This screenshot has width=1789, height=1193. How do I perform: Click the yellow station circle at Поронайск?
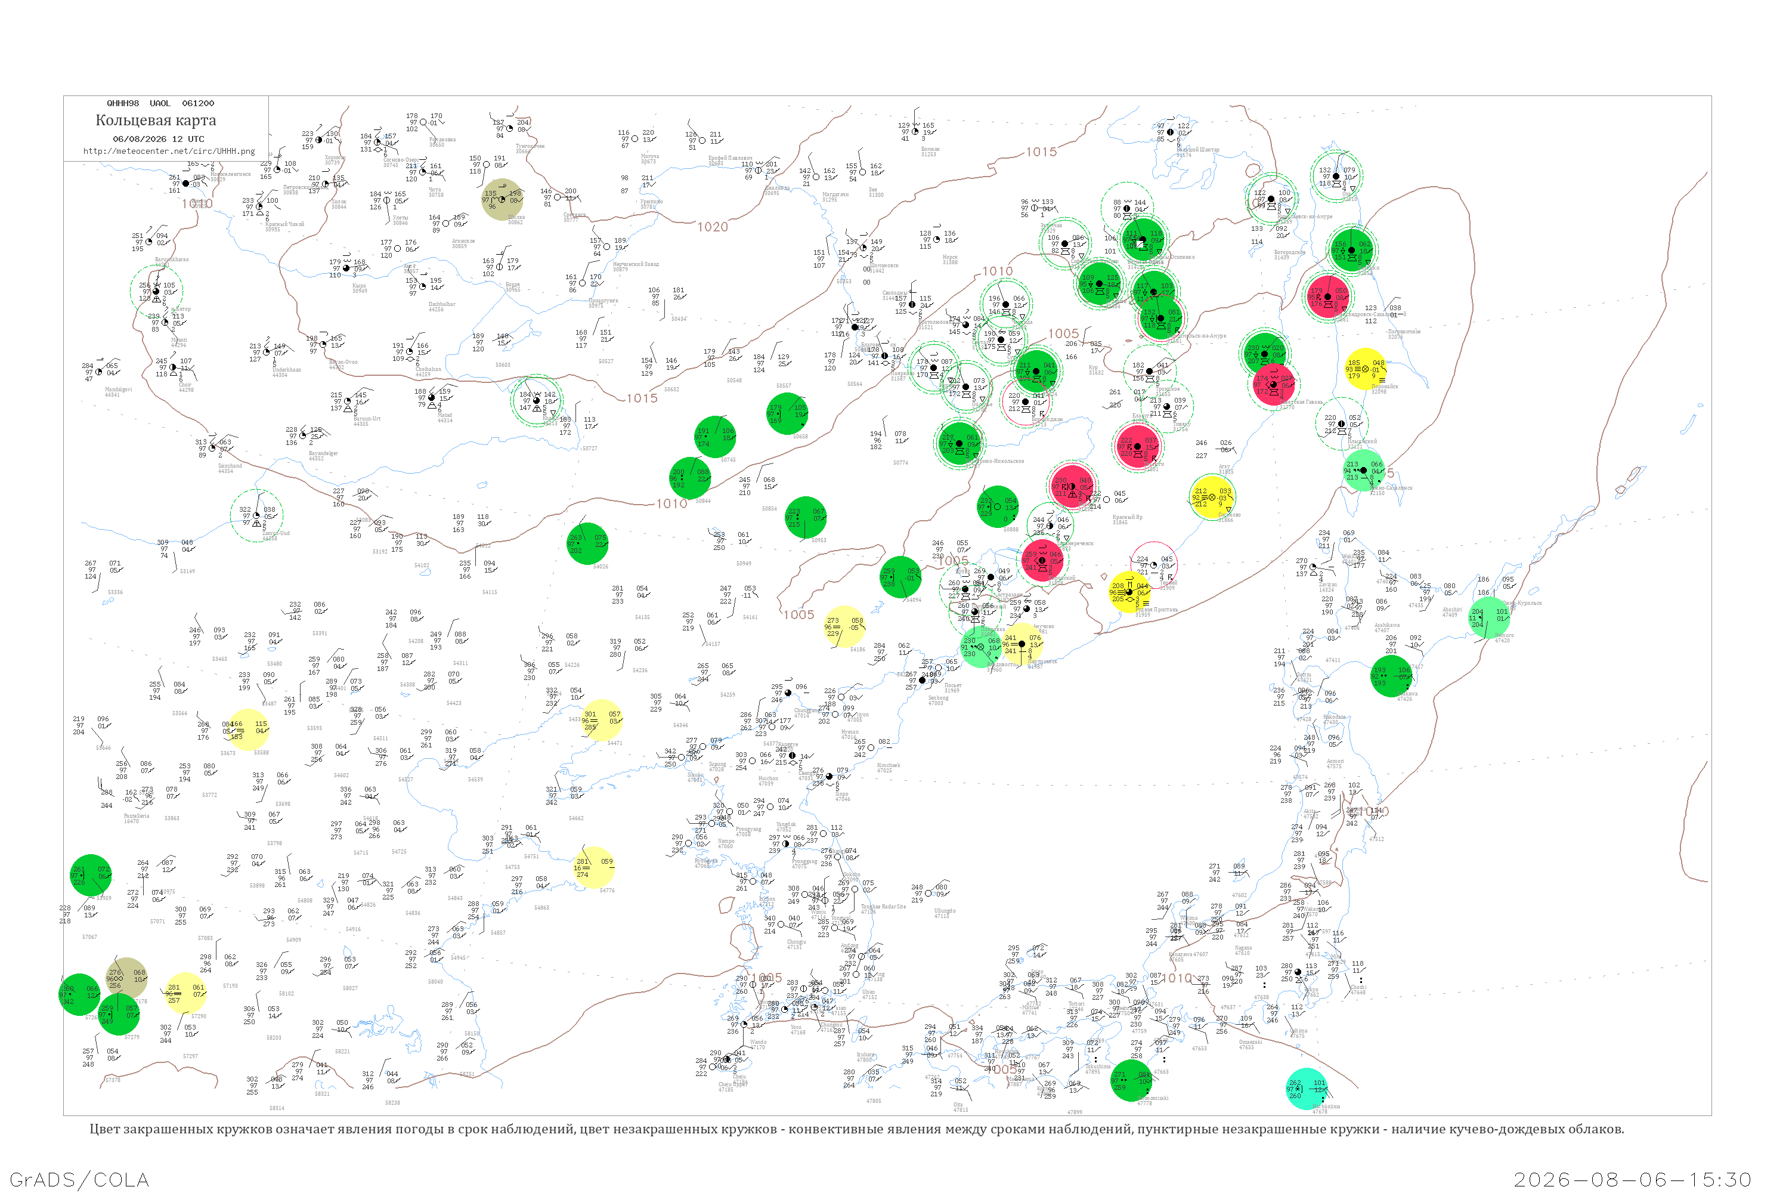click(1366, 369)
